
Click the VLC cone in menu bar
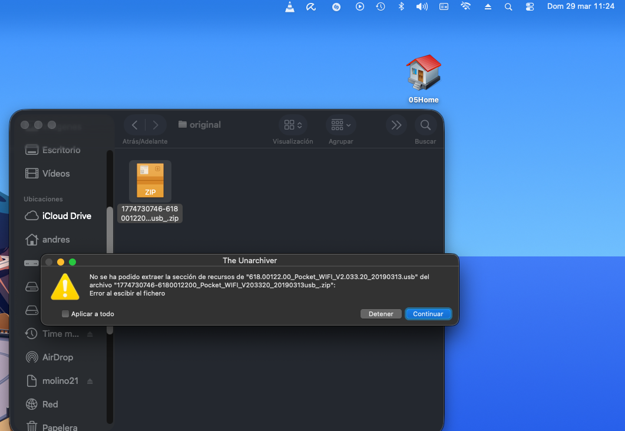[x=290, y=6]
